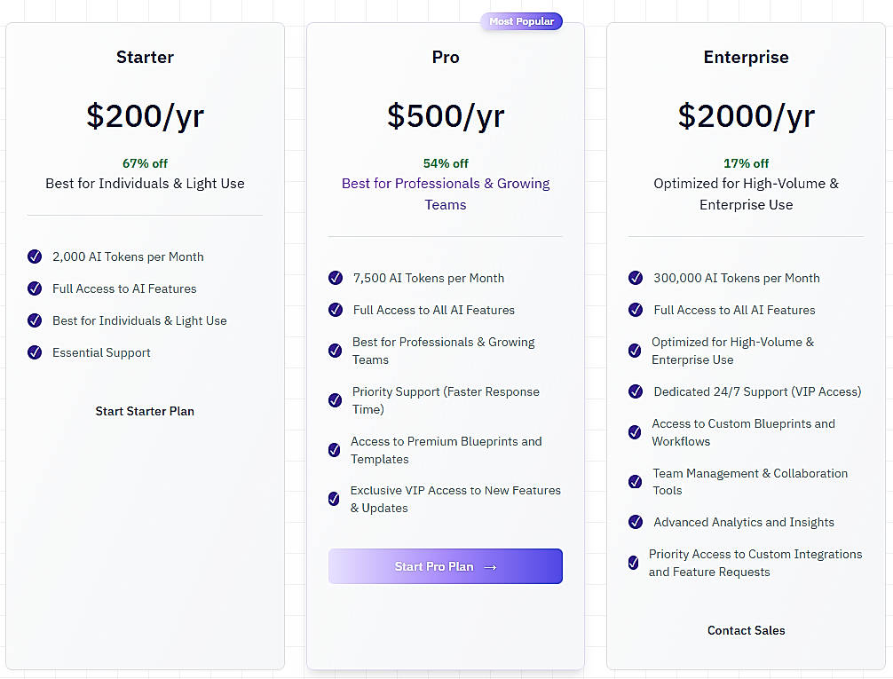Click the 67% off discount label
The height and width of the screenshot is (679, 893).
(x=145, y=163)
